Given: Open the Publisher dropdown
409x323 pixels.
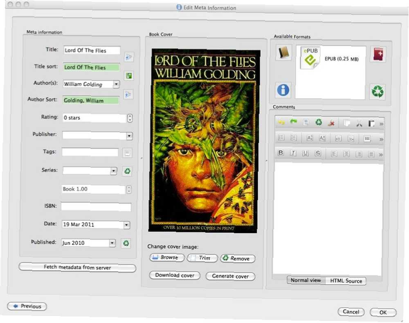Looking at the screenshot, I should (129, 136).
